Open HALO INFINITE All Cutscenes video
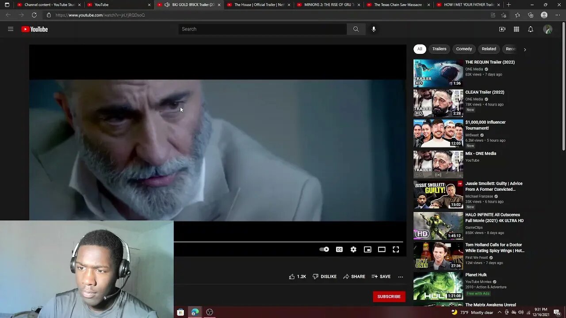The width and height of the screenshot is (566, 318). (x=494, y=218)
